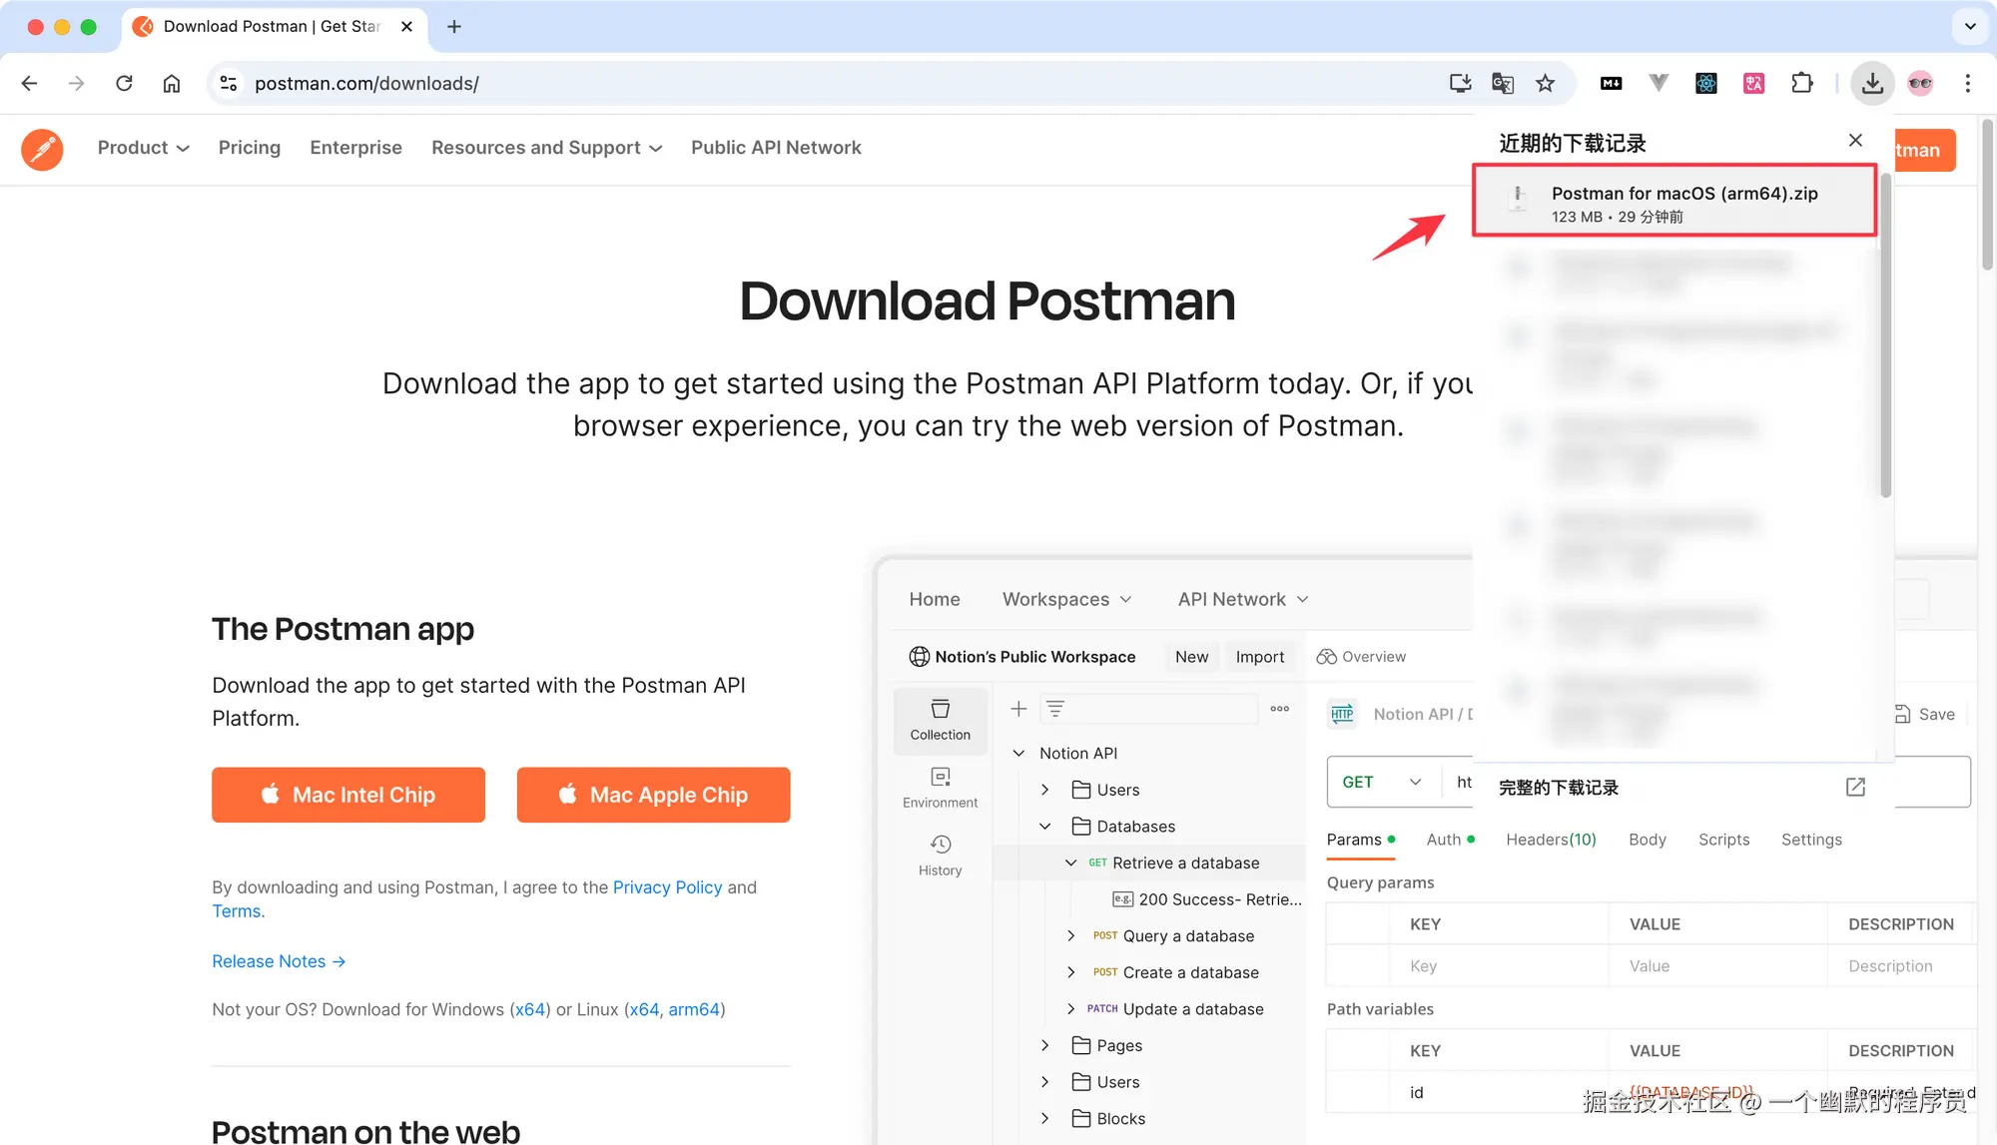This screenshot has width=1997, height=1145.
Task: Download Linux arm64 version link
Action: (x=694, y=1009)
